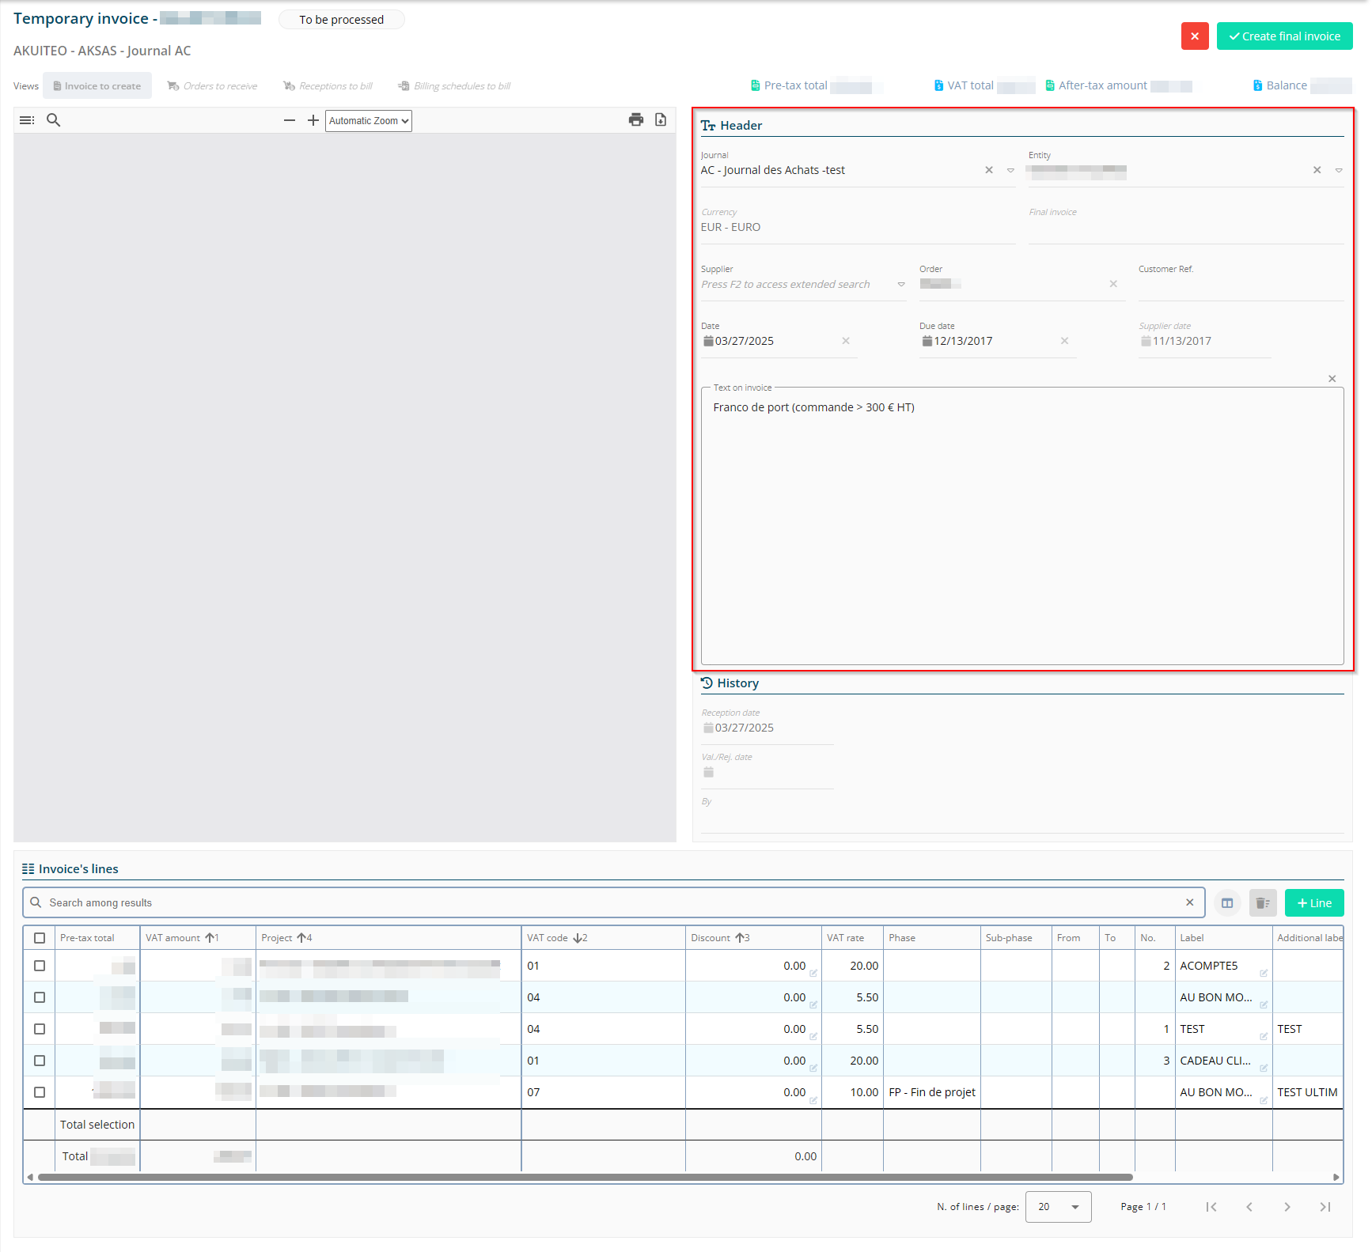1372x1252 pixels.
Task: Open the Automatic Zoom dropdown
Action: click(368, 121)
